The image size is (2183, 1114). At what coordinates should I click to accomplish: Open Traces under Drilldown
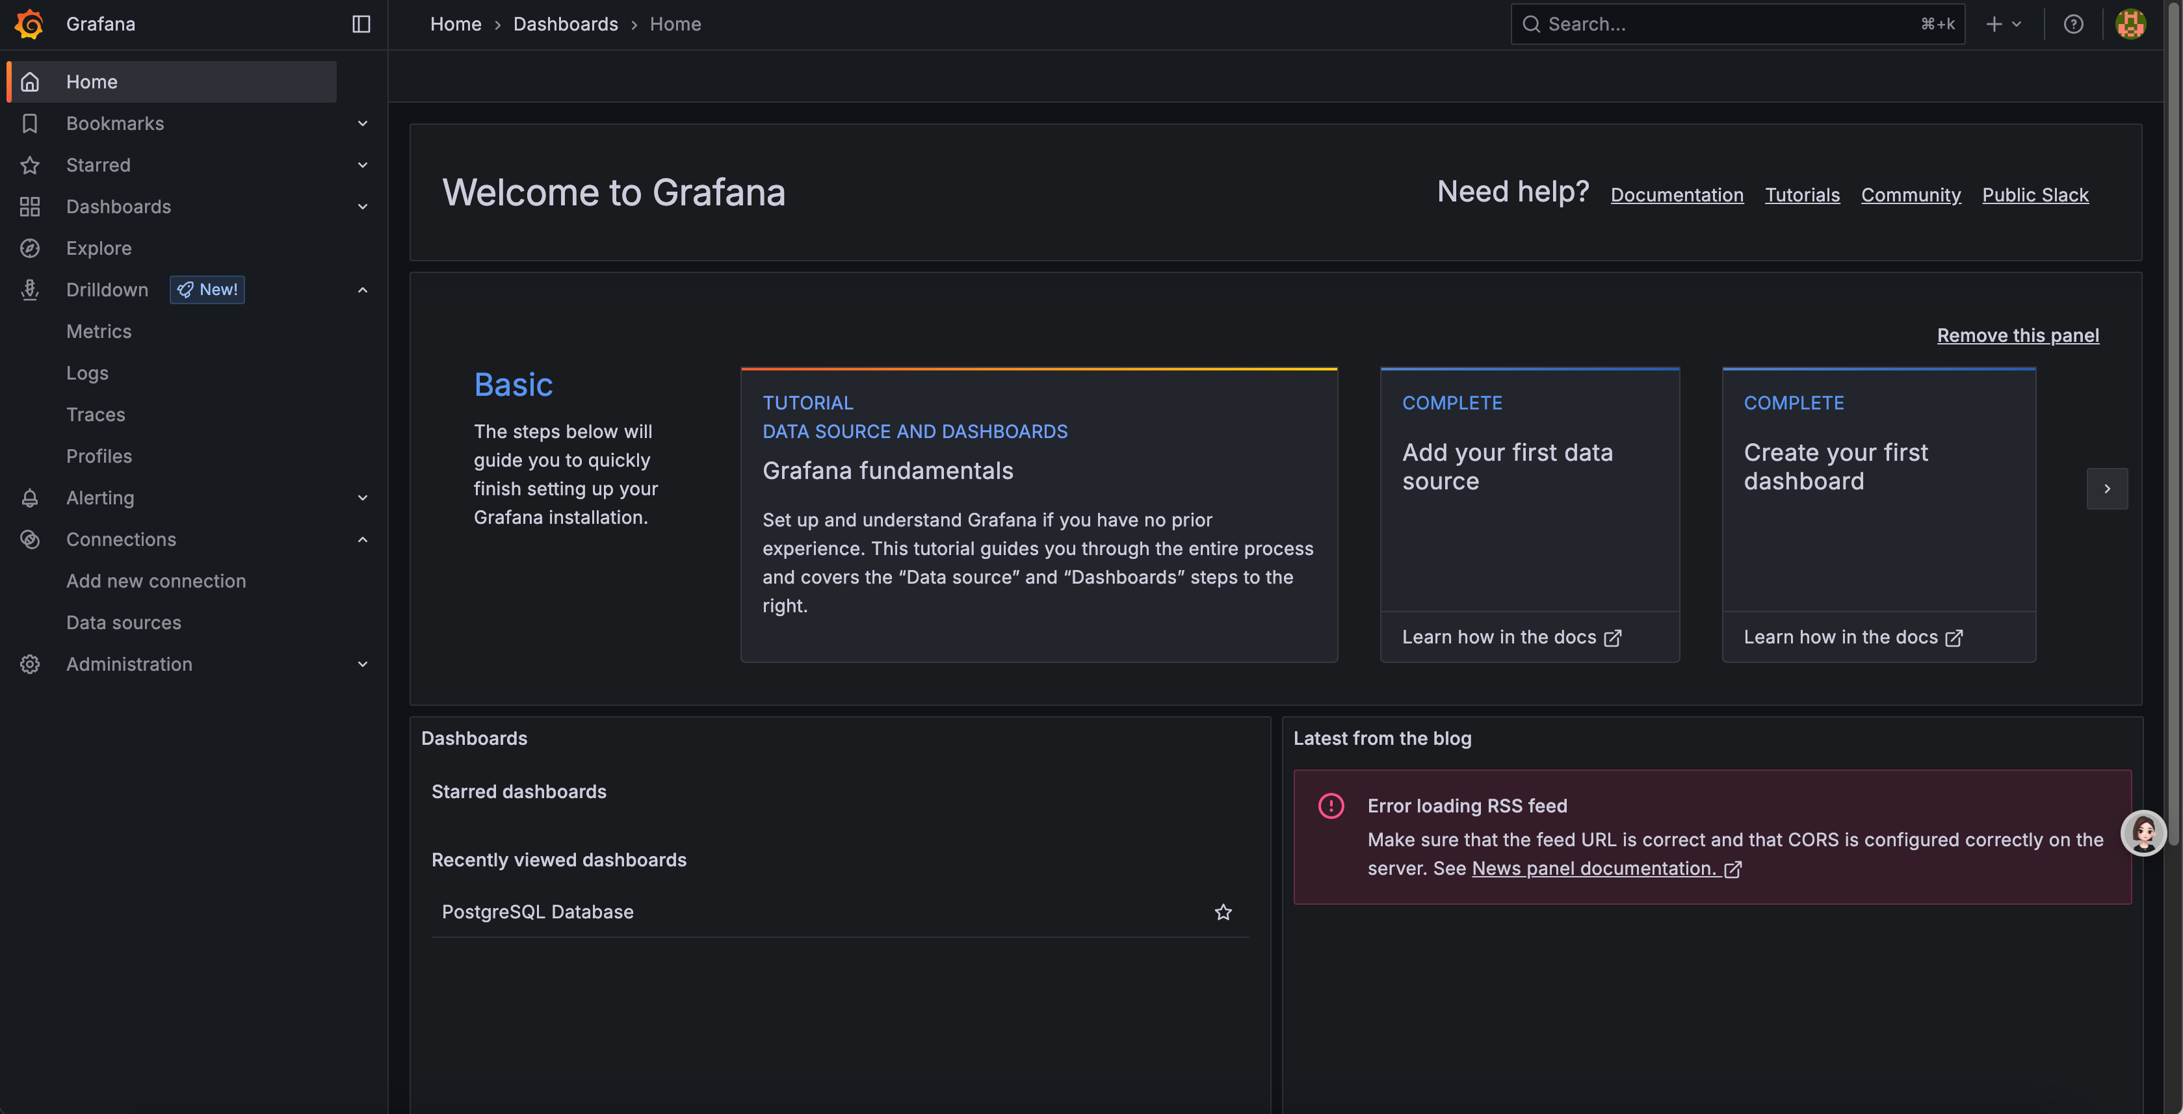coord(96,414)
